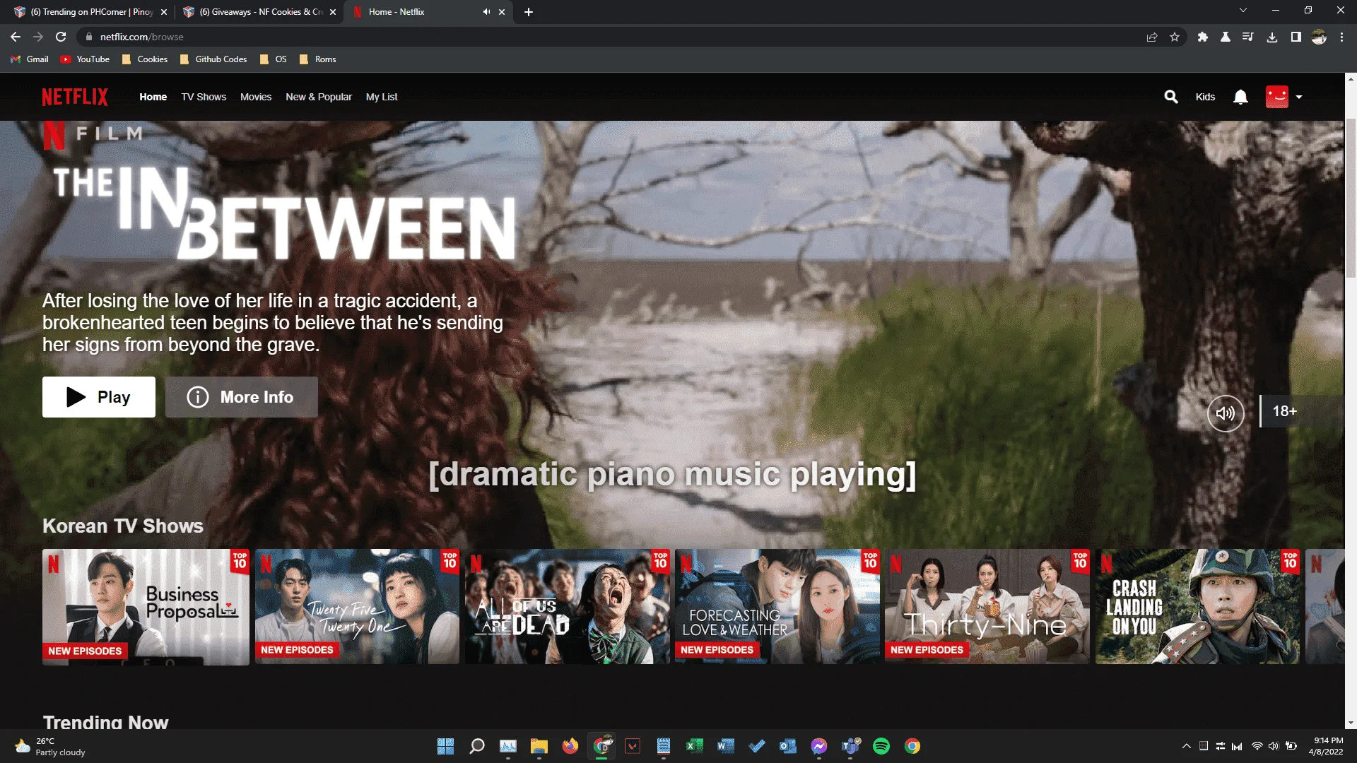Open the Windows Start menu
1357x763 pixels.
(x=446, y=746)
